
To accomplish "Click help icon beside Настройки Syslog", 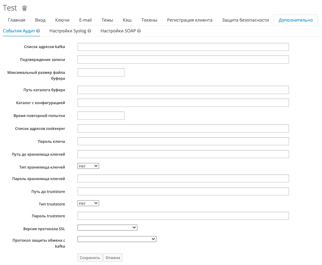I will (89, 31).
